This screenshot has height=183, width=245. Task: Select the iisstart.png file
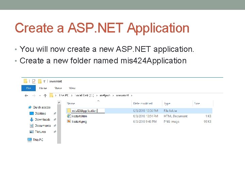[x=79, y=122]
